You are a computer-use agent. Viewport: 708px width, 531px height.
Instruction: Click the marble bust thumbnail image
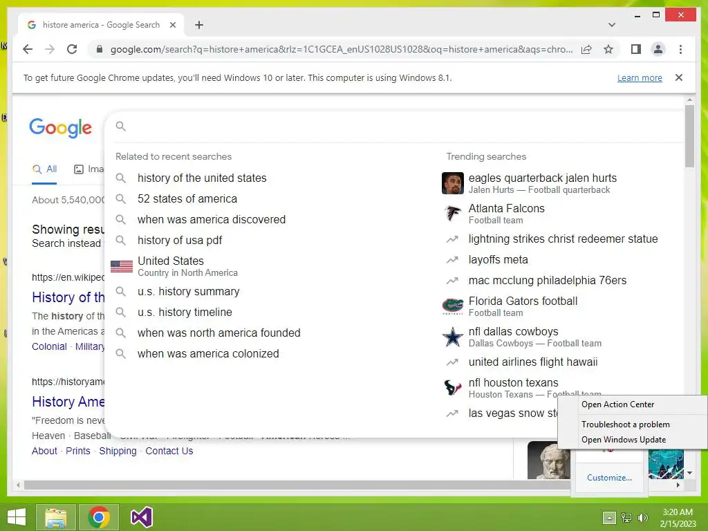pyautogui.click(x=548, y=460)
